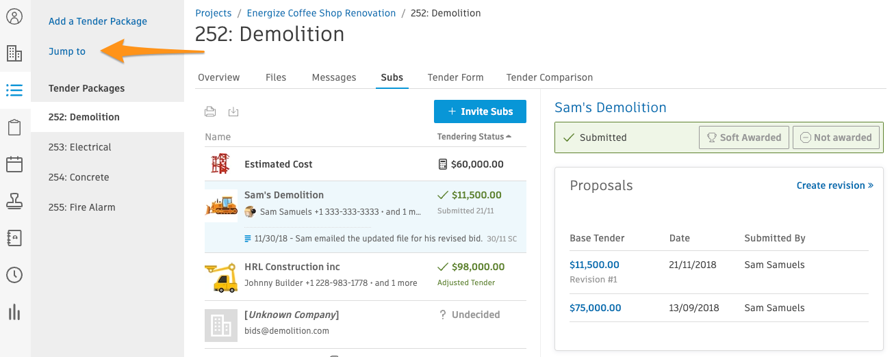
Task: Open the clock history sidebar icon
Action: point(14,275)
